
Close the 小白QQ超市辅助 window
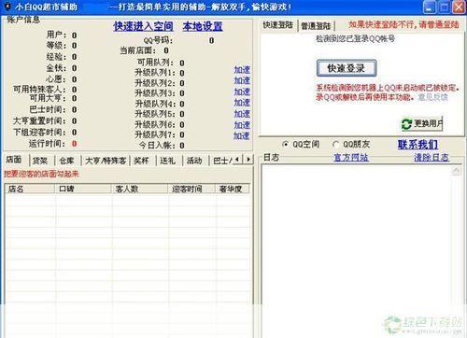(459, 7)
